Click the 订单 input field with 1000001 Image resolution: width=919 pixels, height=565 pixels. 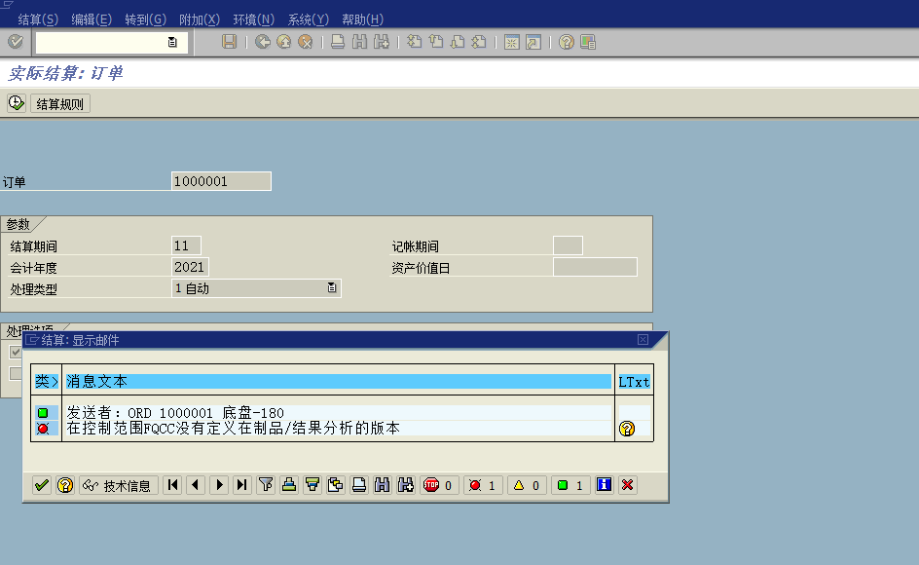point(221,181)
